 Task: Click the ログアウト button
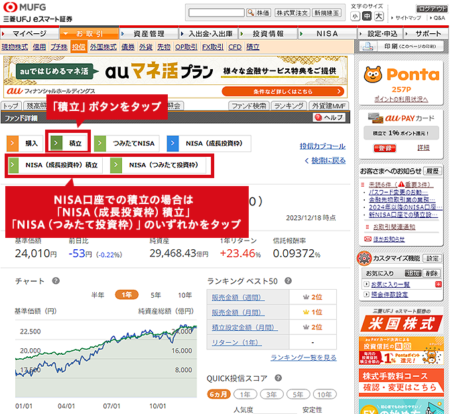[x=432, y=9]
